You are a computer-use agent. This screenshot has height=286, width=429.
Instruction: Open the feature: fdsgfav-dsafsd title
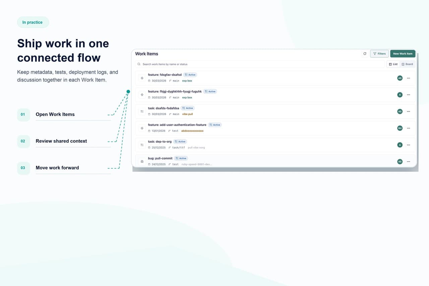[165, 75]
